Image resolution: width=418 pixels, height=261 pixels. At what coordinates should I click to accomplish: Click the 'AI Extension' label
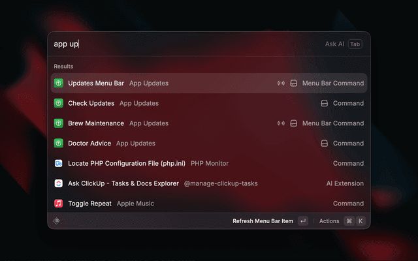[345, 183]
